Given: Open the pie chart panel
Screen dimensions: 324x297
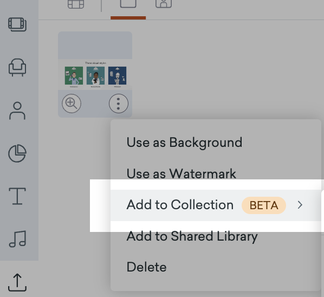Looking at the screenshot, I should coord(17,153).
